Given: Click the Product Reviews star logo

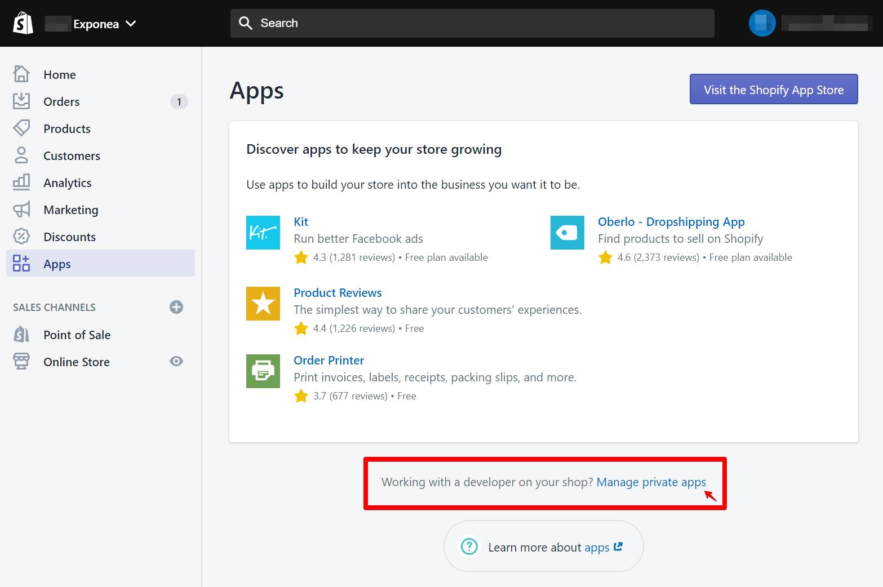Looking at the screenshot, I should tap(263, 304).
